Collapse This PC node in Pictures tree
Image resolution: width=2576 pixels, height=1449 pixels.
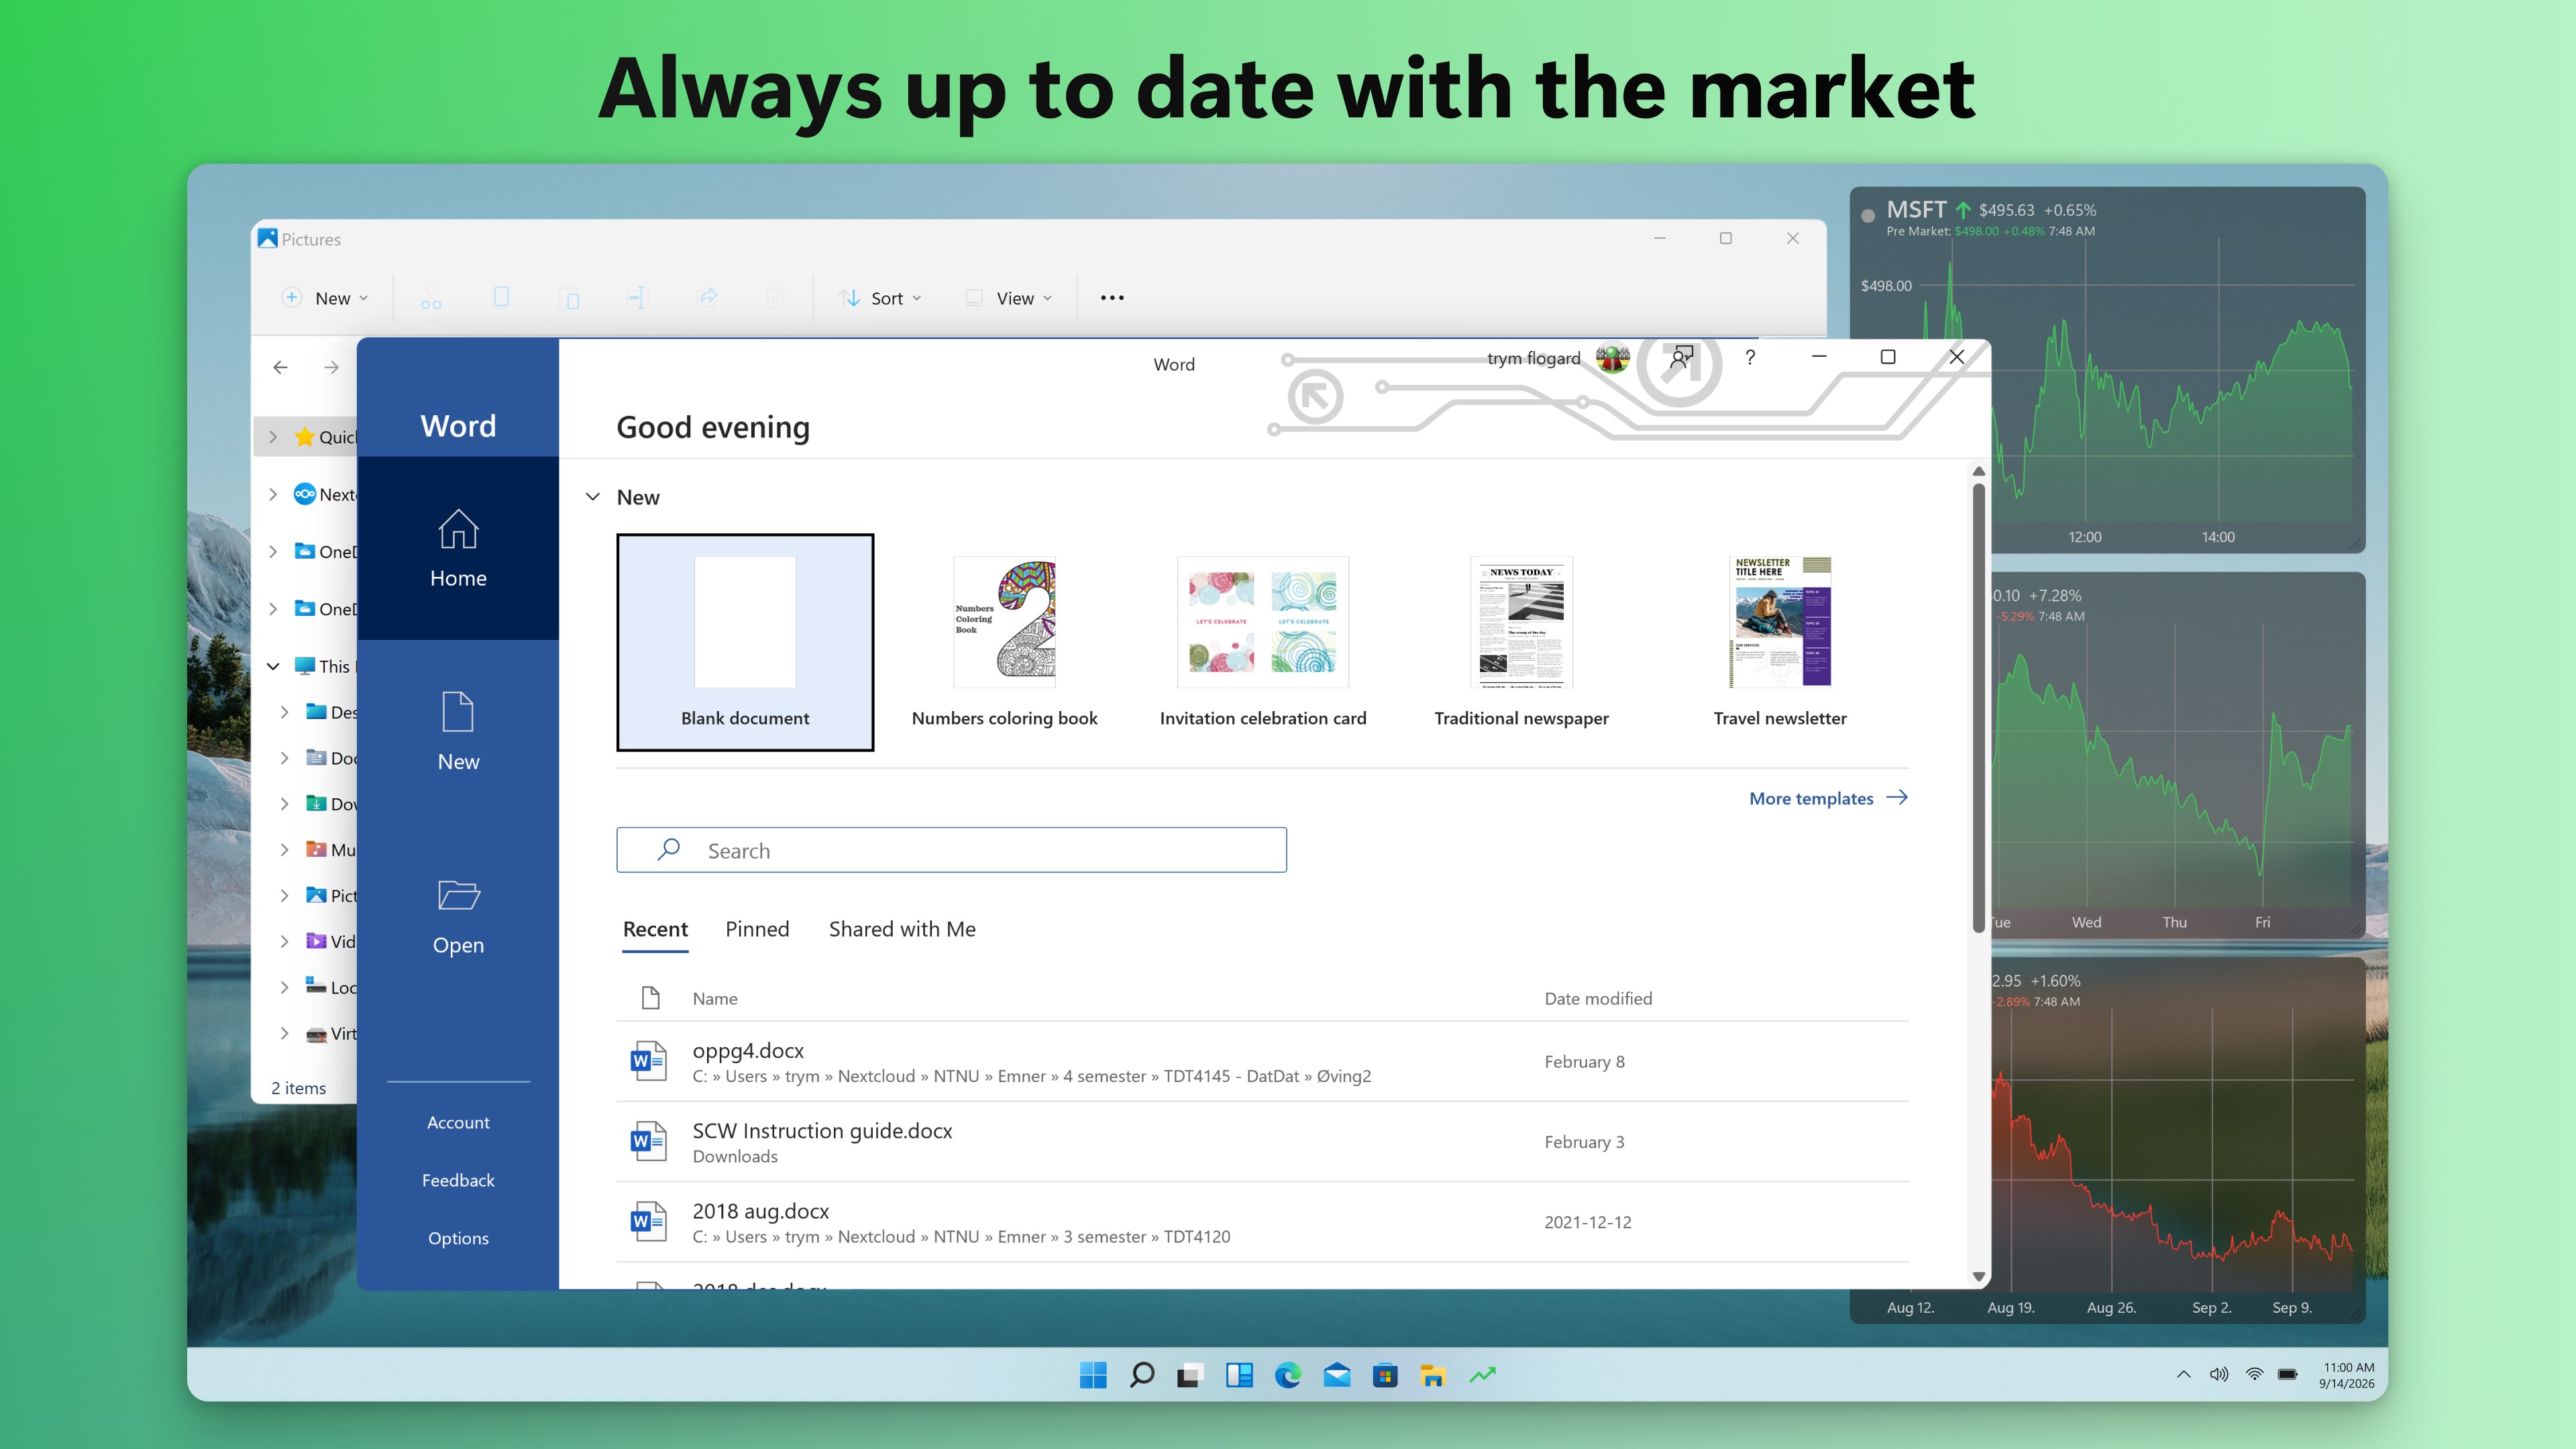(273, 666)
